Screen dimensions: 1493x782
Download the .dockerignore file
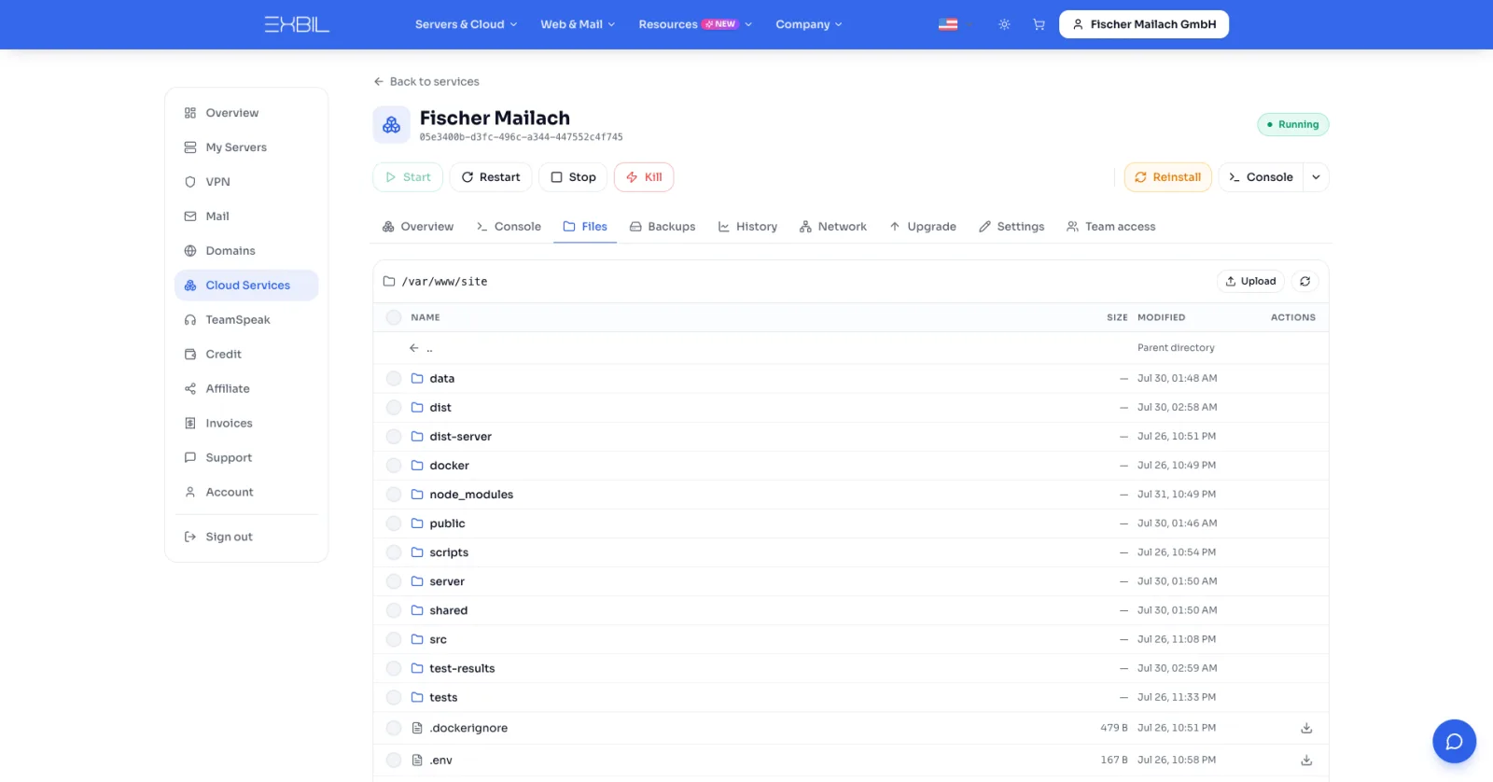[1306, 728]
